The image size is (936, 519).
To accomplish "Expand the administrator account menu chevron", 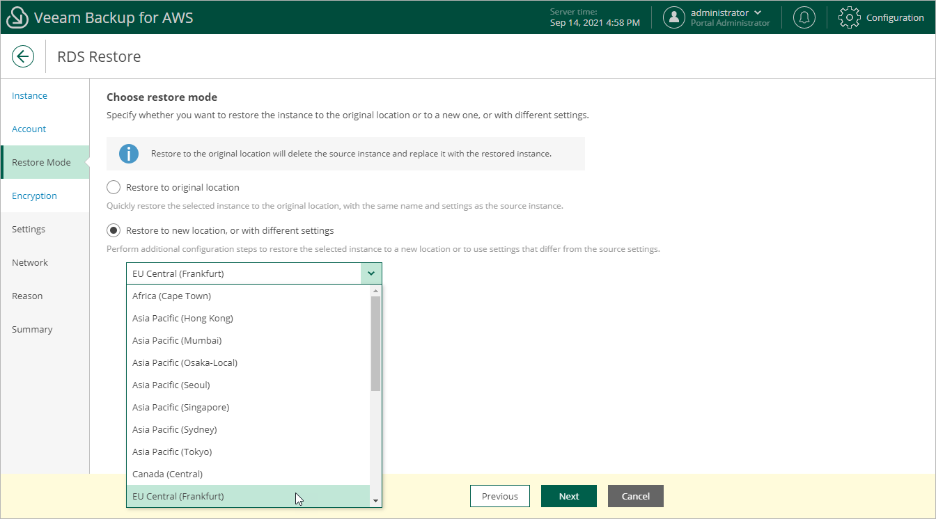I will point(758,13).
